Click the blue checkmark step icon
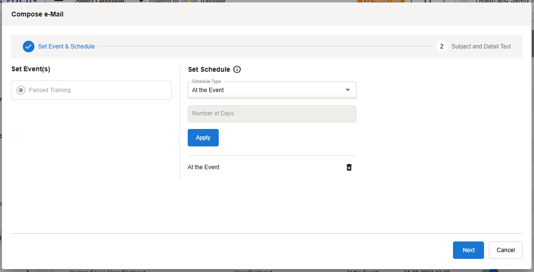Viewport: 534px width, 272px height. point(29,47)
